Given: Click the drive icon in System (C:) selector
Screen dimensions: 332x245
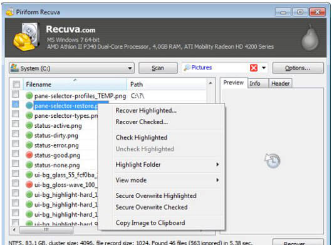Looking at the screenshot, I should point(14,68).
